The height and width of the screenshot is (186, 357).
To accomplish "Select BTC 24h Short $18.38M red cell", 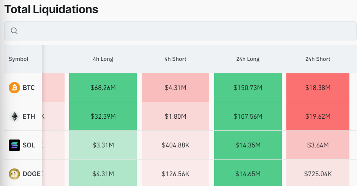I will [x=318, y=88].
